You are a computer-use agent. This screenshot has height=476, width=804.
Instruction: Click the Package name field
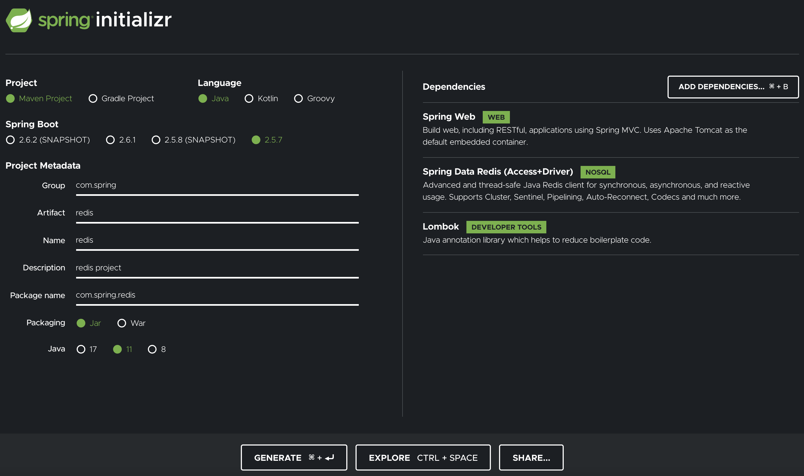(217, 295)
